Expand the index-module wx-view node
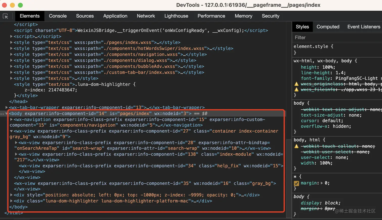 point(16,154)
